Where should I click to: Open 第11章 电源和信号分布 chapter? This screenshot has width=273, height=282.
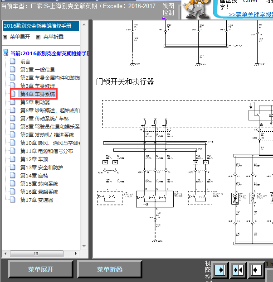pos(47,151)
